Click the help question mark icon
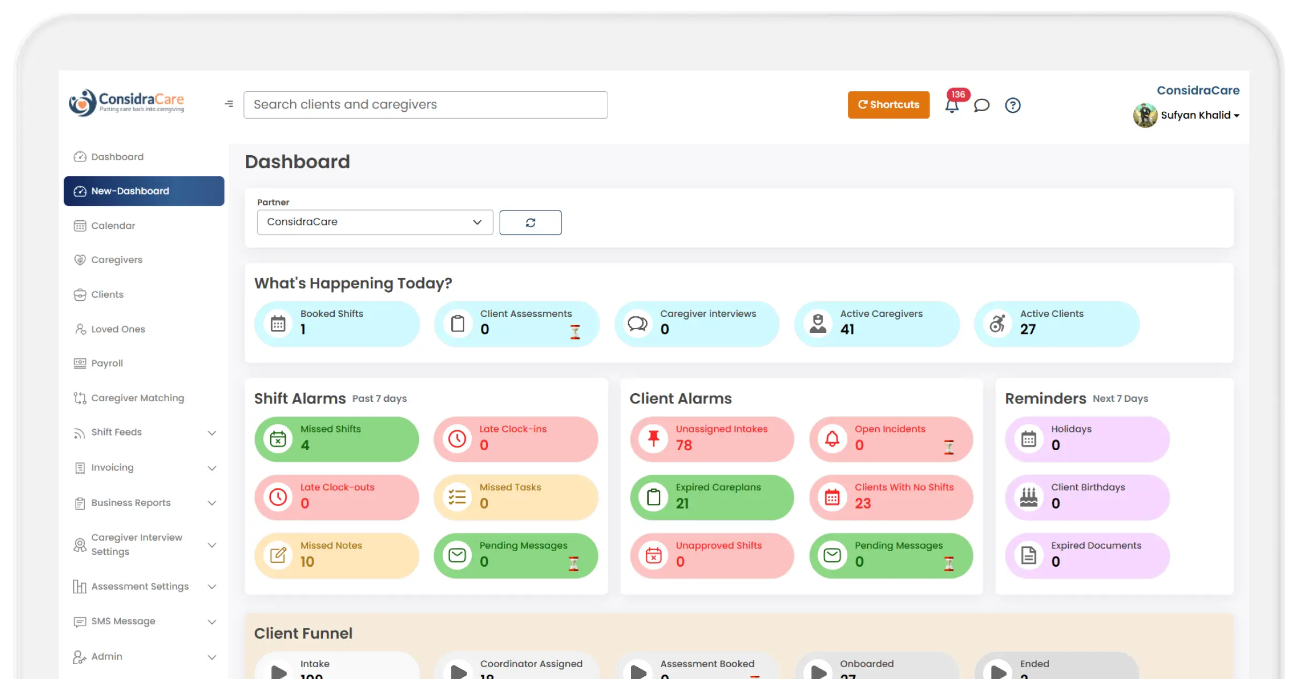 tap(1012, 105)
